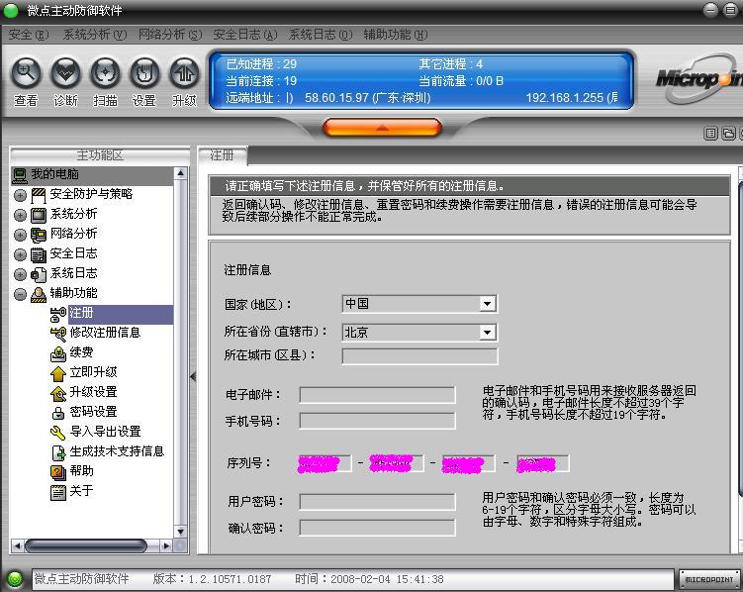The height and width of the screenshot is (592, 743).
Task: Click the 用户密码 input field
Action: [377, 502]
